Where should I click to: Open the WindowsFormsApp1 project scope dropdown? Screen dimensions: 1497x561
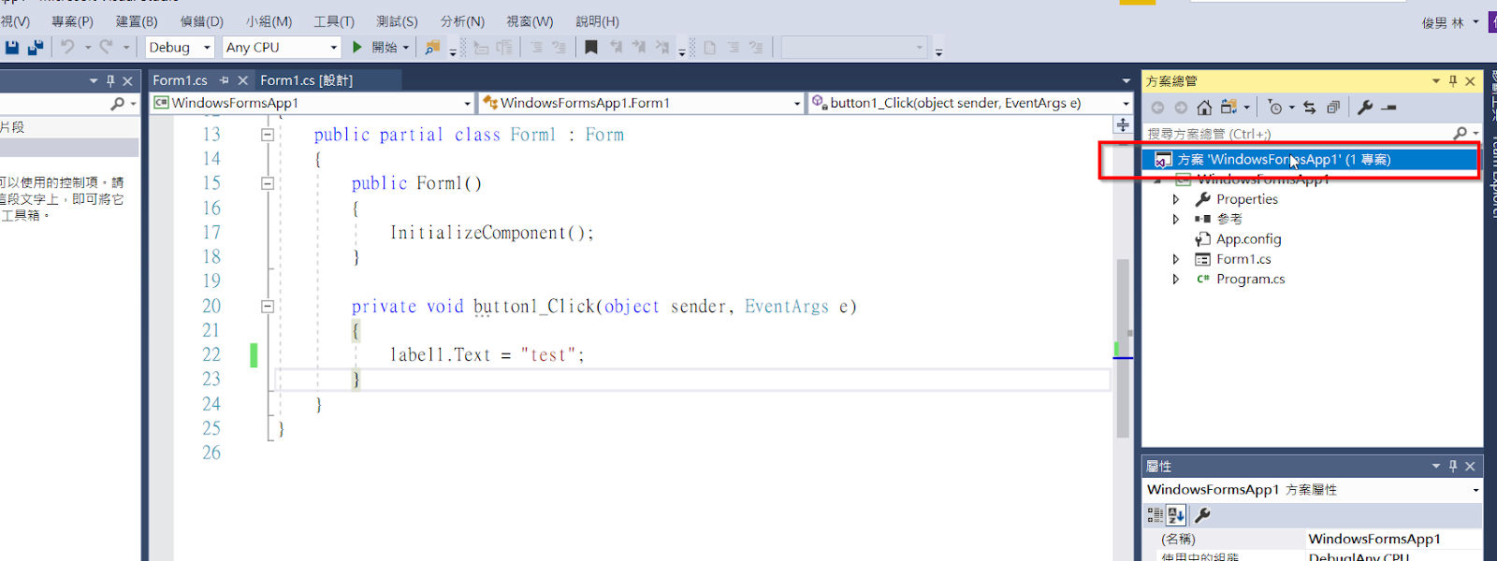[468, 103]
